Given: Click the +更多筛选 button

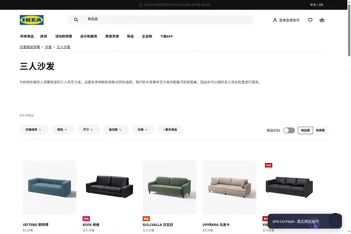Looking at the screenshot, I should pyautogui.click(x=170, y=130).
